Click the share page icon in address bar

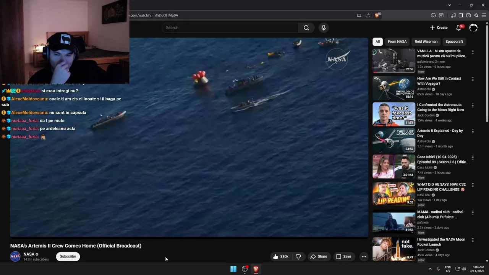368,15
